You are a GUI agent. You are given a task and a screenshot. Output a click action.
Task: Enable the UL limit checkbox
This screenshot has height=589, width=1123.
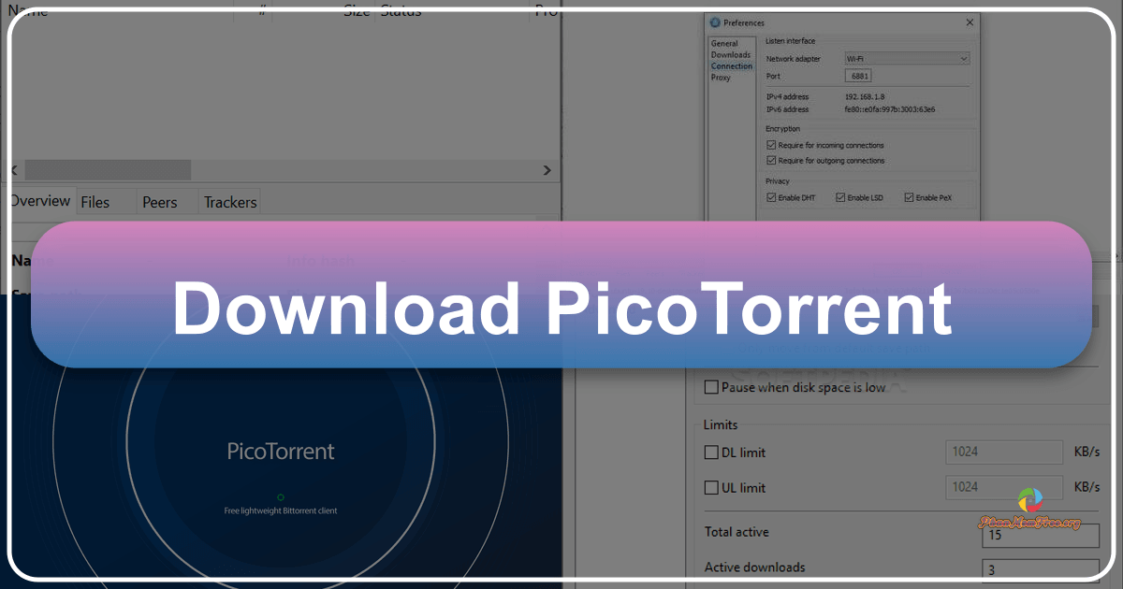(x=711, y=487)
